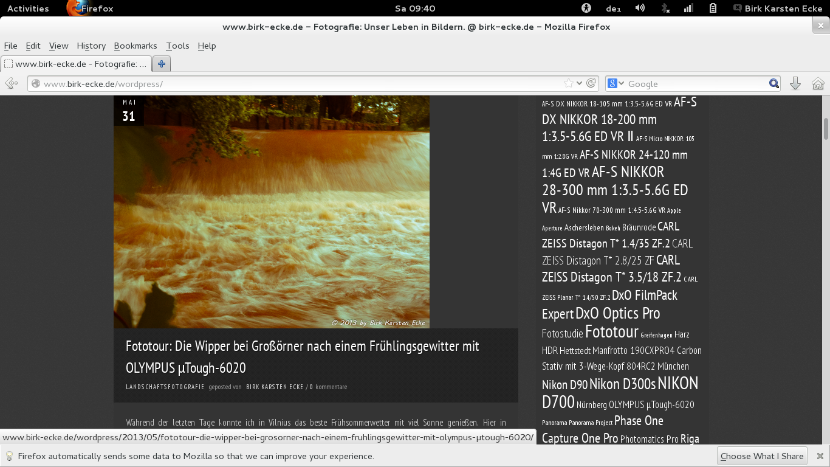Open the accessibility icon in top bar
This screenshot has width=830, height=467.
coord(586,9)
